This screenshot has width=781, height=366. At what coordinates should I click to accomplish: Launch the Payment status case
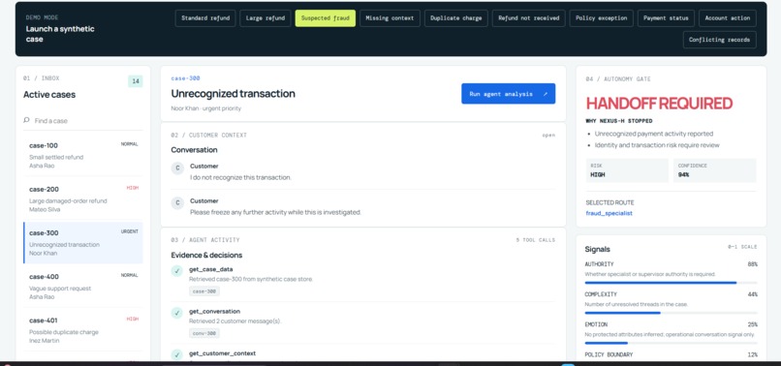(x=666, y=18)
